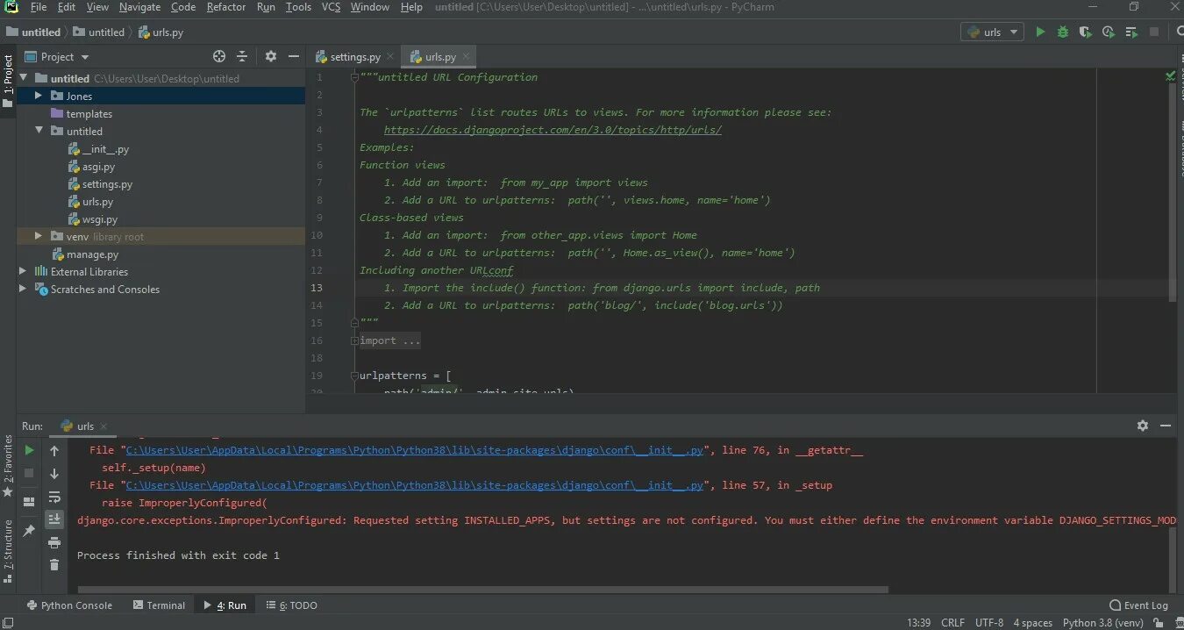This screenshot has height=630, width=1184.
Task: Click the Python 3.8 (venv) interpreter selector
Action: click(x=1103, y=623)
